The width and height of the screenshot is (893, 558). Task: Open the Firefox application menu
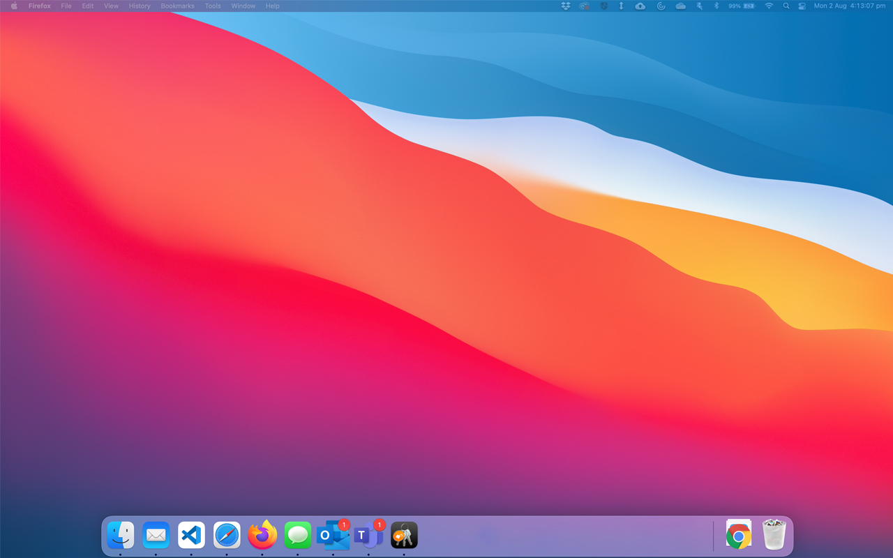coord(40,6)
